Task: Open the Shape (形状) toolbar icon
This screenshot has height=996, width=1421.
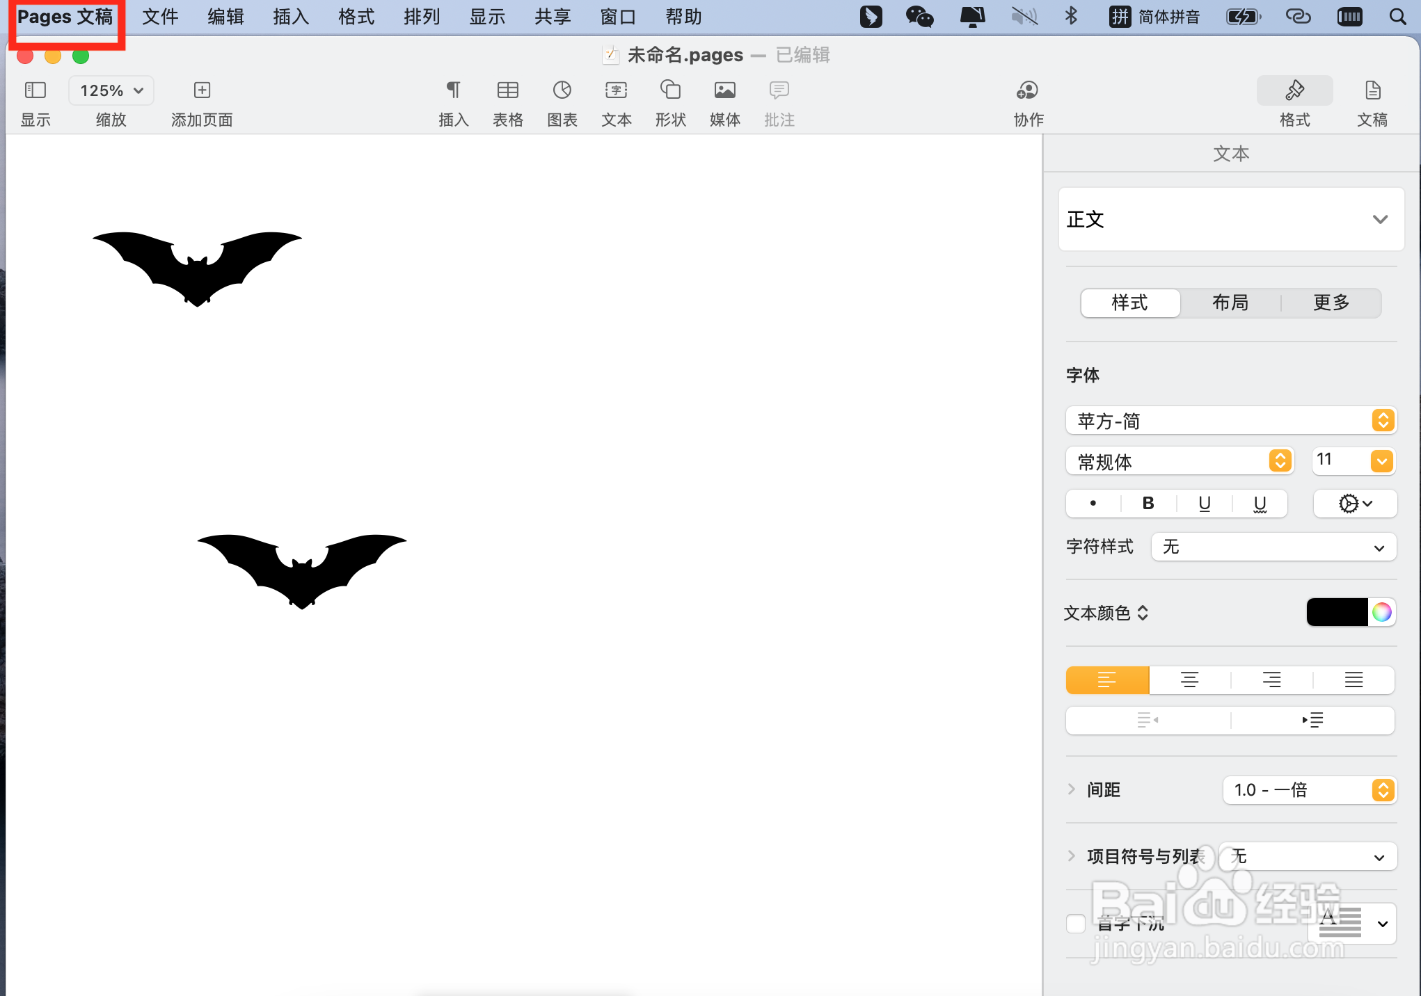Action: (670, 90)
